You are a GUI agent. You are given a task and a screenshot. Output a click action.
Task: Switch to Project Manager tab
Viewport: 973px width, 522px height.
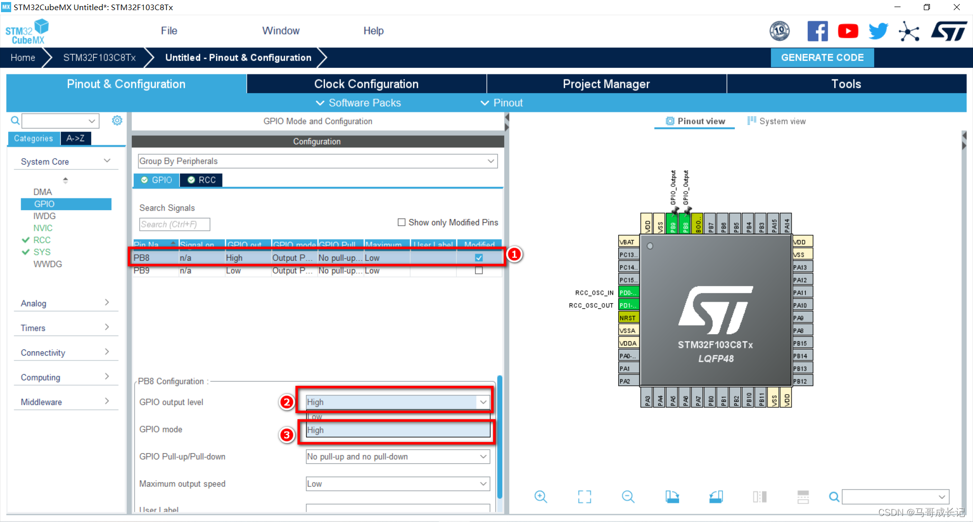[606, 84]
